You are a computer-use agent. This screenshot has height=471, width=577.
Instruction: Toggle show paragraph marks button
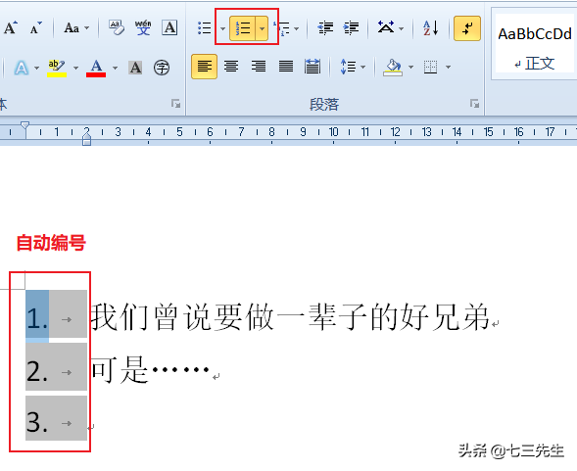coord(467,28)
